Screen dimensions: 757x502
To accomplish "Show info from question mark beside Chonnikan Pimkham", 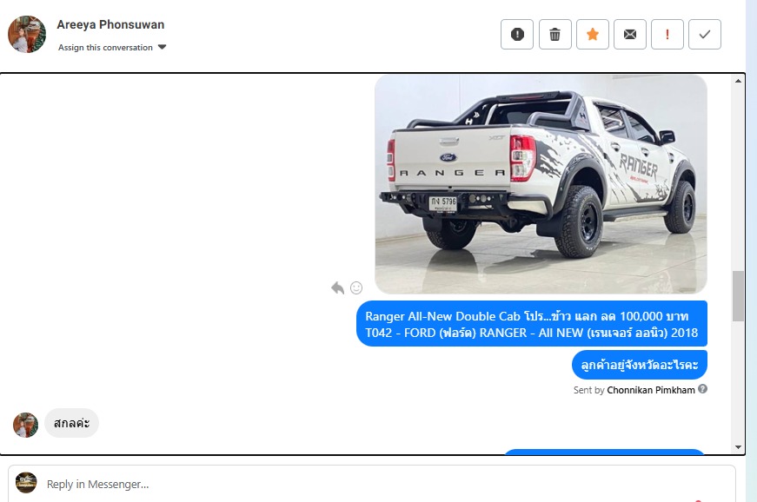I will 703,389.
